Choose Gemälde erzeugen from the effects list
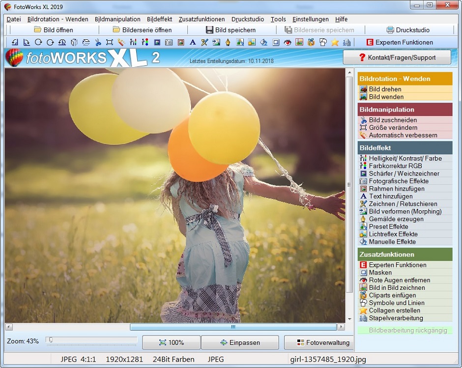 [x=396, y=219]
